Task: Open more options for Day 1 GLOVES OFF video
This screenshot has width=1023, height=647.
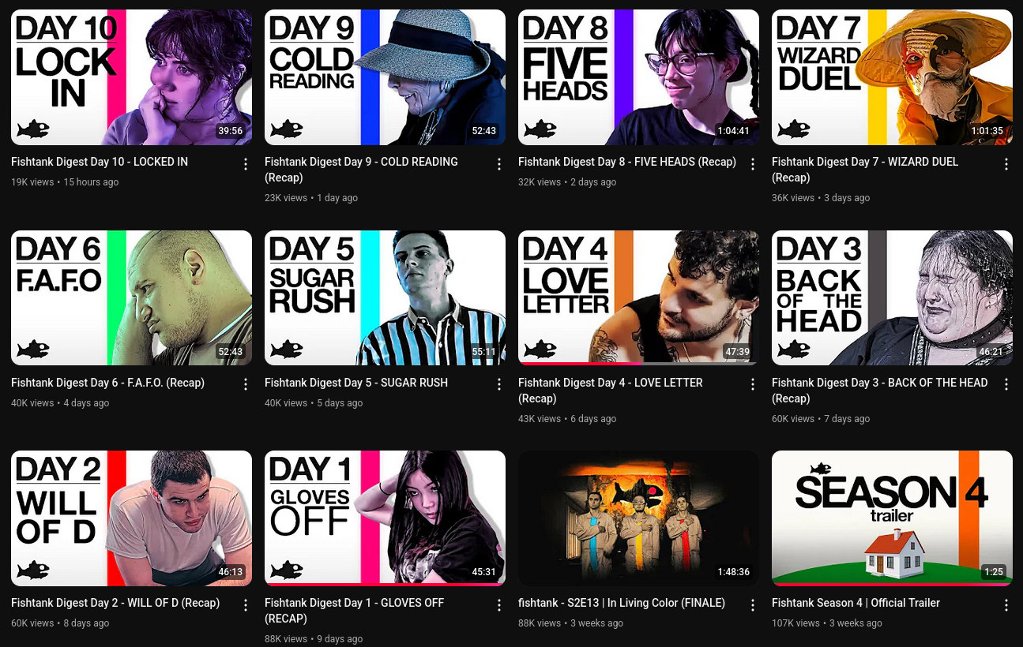Action: pos(499,605)
